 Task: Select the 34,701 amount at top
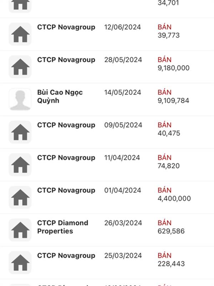[x=168, y=3]
